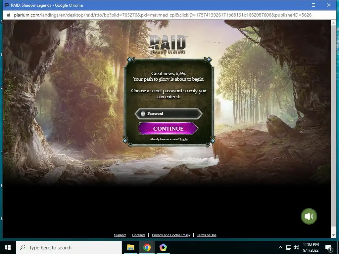Open the Log In link
This screenshot has width=339, height=254.
tap(184, 139)
